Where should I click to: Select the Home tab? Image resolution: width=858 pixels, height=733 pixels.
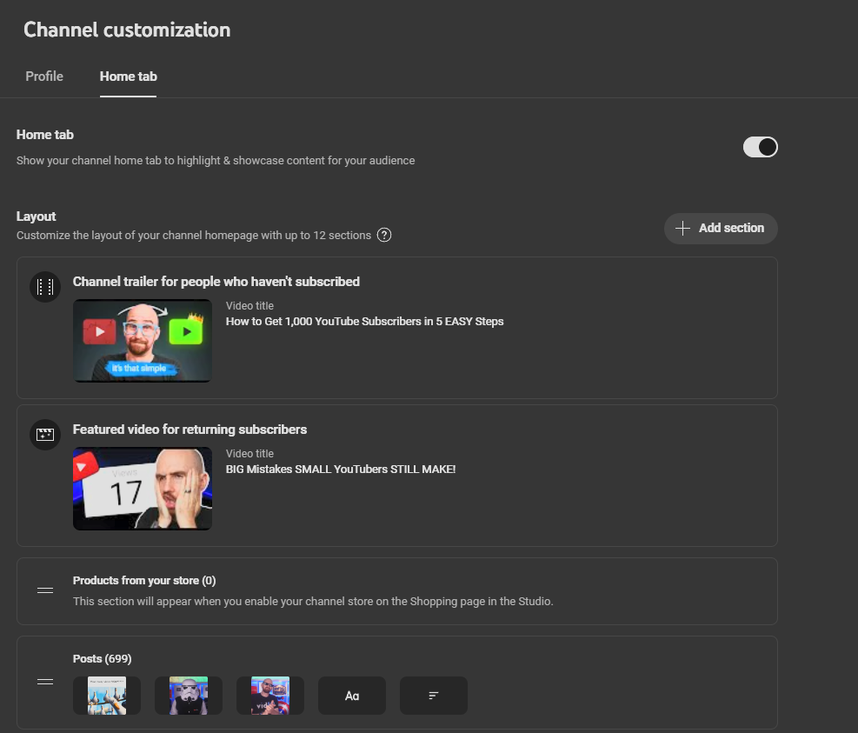(x=128, y=77)
